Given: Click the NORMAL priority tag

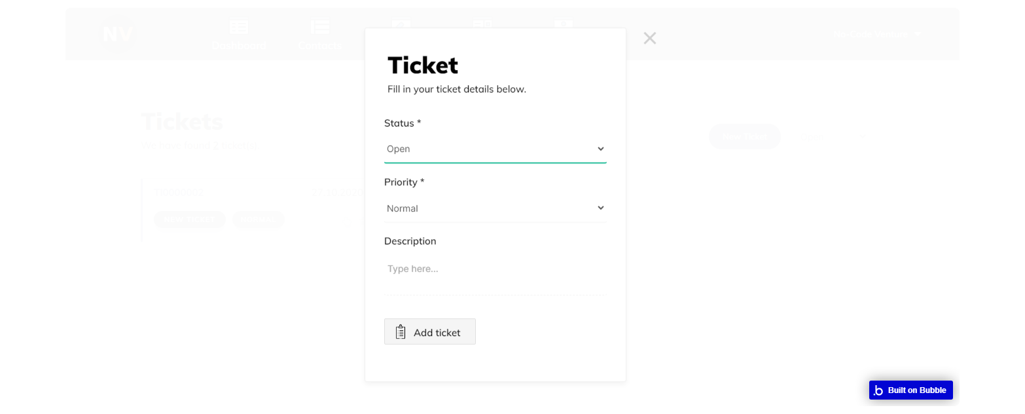Looking at the screenshot, I should [x=258, y=220].
